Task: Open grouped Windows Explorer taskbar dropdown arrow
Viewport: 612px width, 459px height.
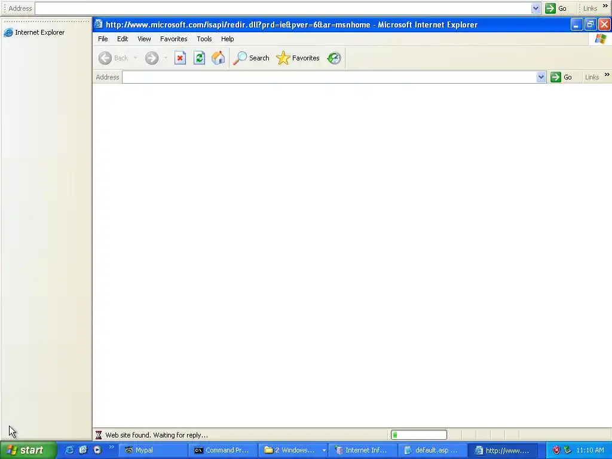Action: click(324, 451)
